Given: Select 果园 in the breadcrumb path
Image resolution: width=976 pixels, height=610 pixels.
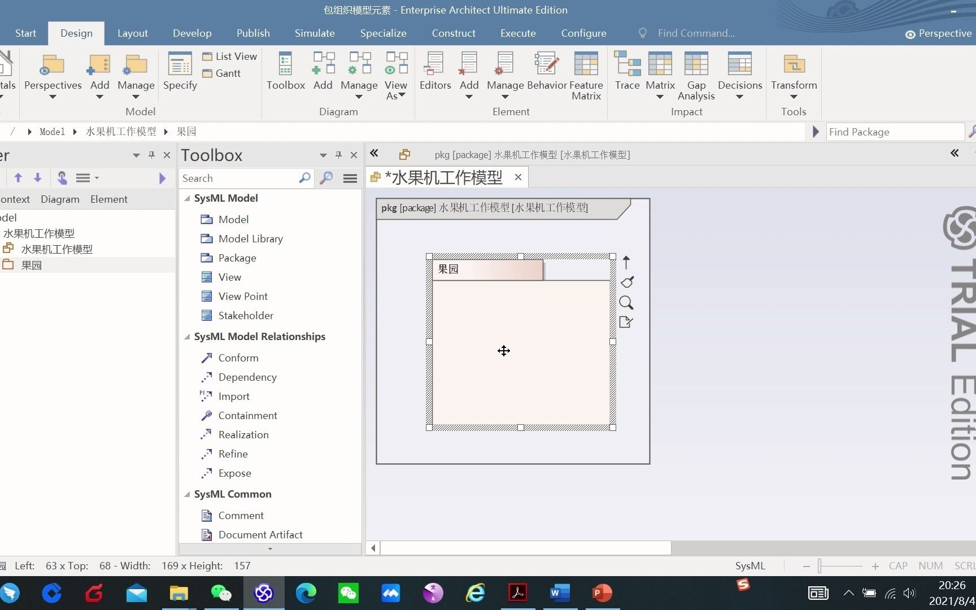Looking at the screenshot, I should tap(186, 131).
